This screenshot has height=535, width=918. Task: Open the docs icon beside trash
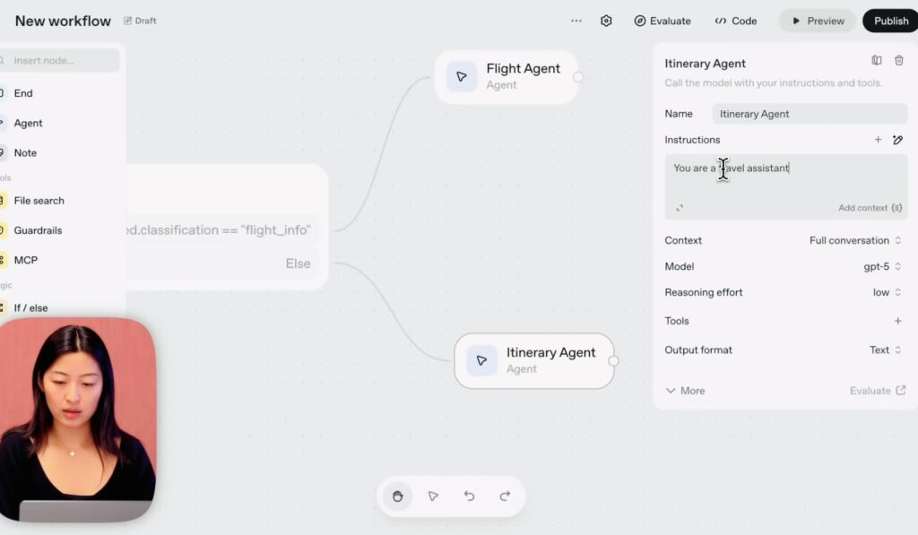[x=877, y=61]
